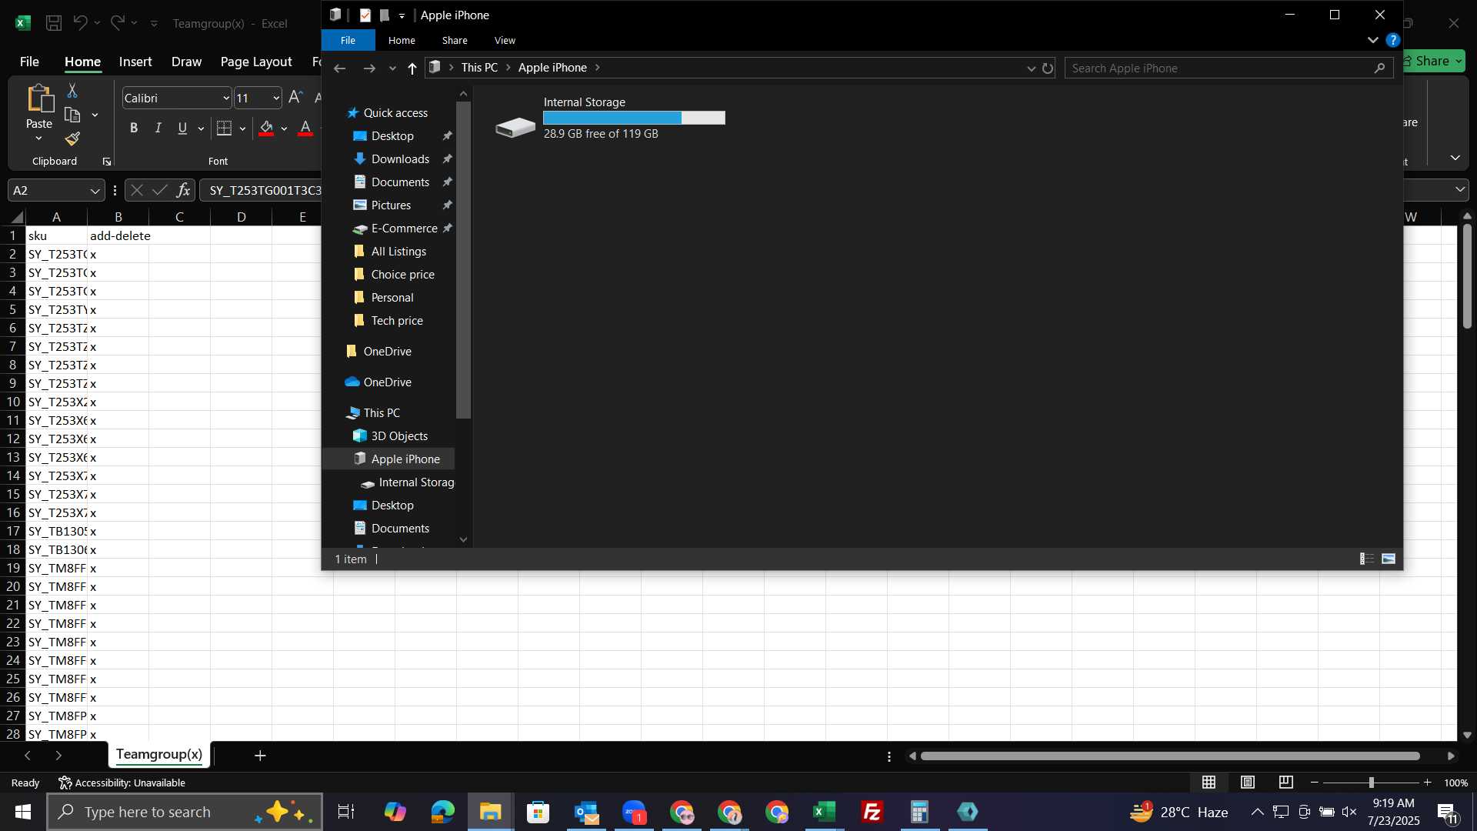
Task: Click the Insert Function fx icon
Action: tap(183, 190)
